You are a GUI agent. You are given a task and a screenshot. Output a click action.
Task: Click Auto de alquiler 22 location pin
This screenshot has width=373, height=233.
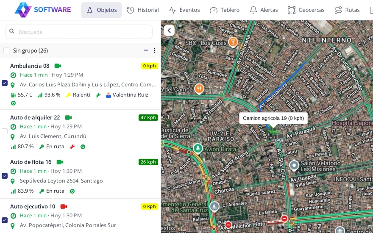click(x=13, y=137)
